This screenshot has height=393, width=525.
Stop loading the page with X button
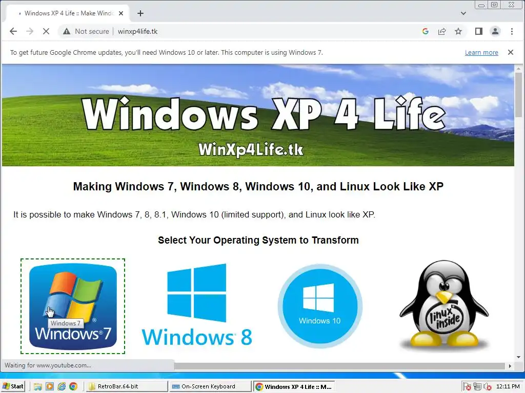coord(46,31)
